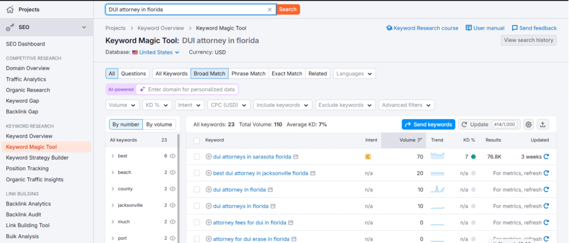Check the box for dui attorneys in sarasota florida
The image size is (569, 243).
coord(197,157)
